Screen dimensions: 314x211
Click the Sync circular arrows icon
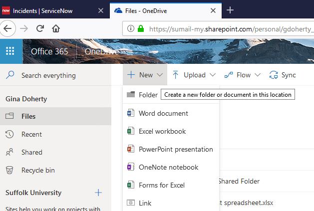pos(274,75)
